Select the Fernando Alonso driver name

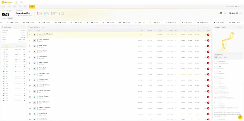click(x=44, y=85)
